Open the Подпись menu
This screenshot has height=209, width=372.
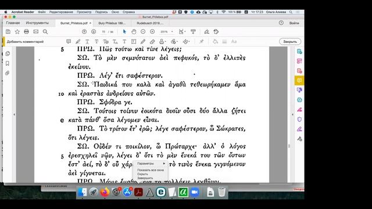coord(101,12)
